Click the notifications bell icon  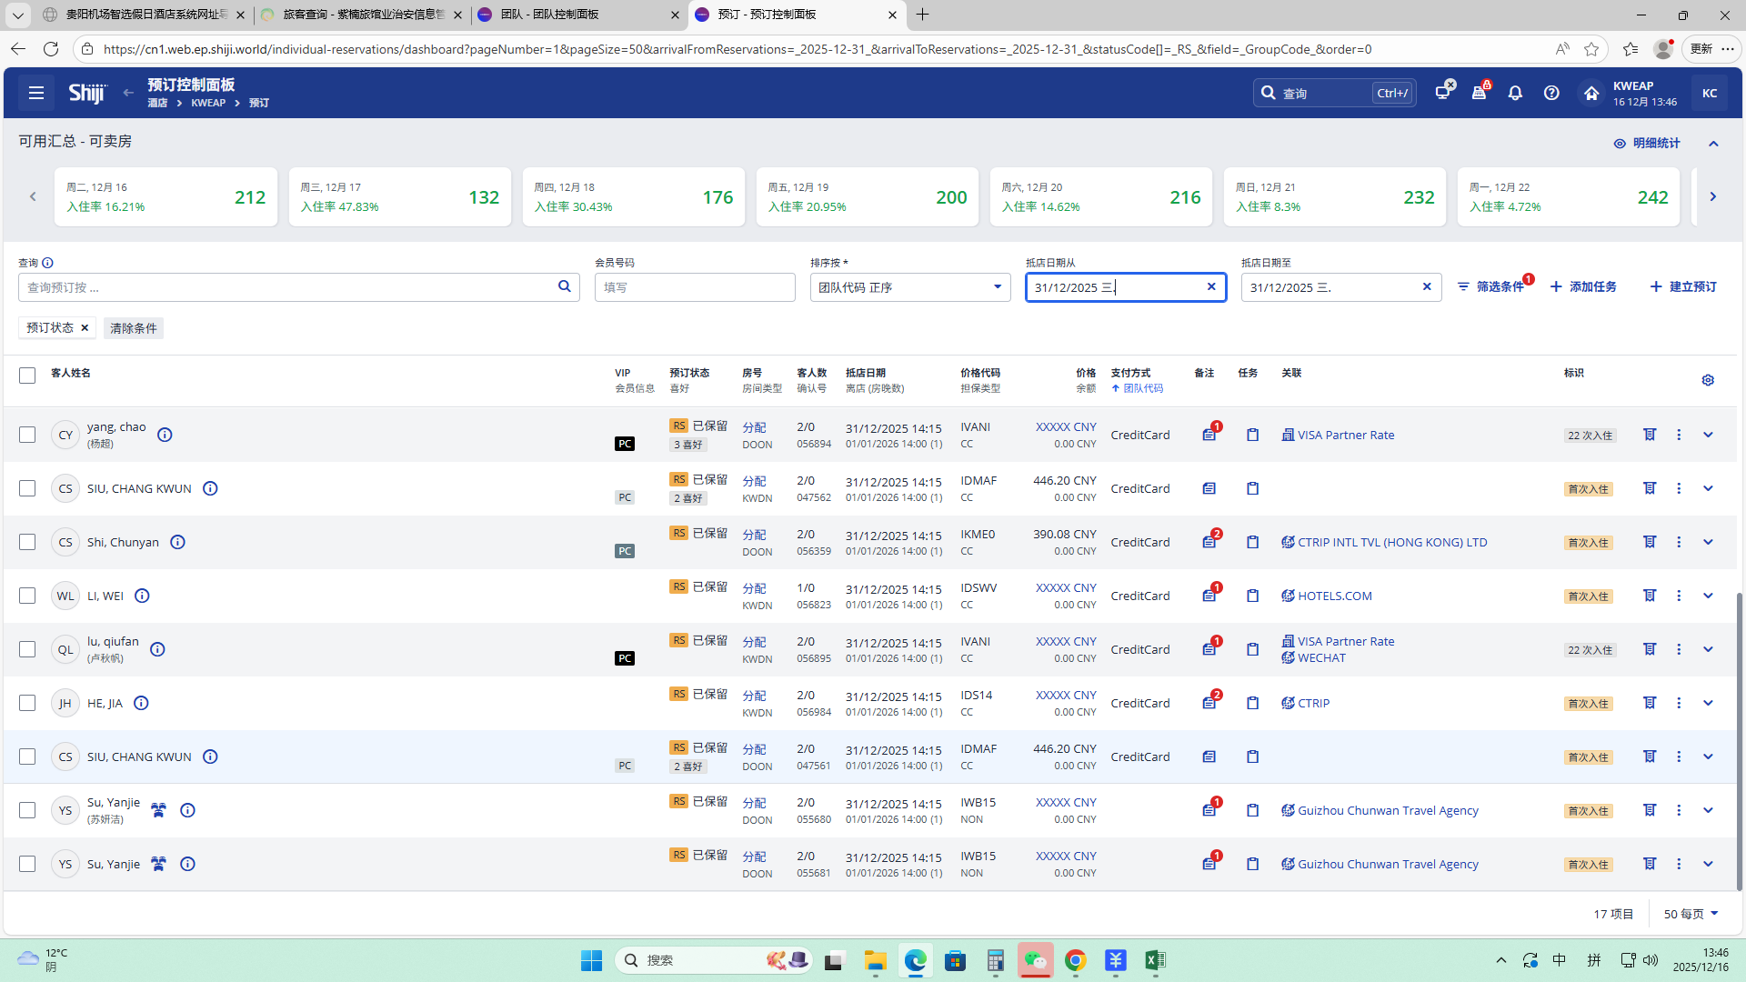[x=1515, y=93]
